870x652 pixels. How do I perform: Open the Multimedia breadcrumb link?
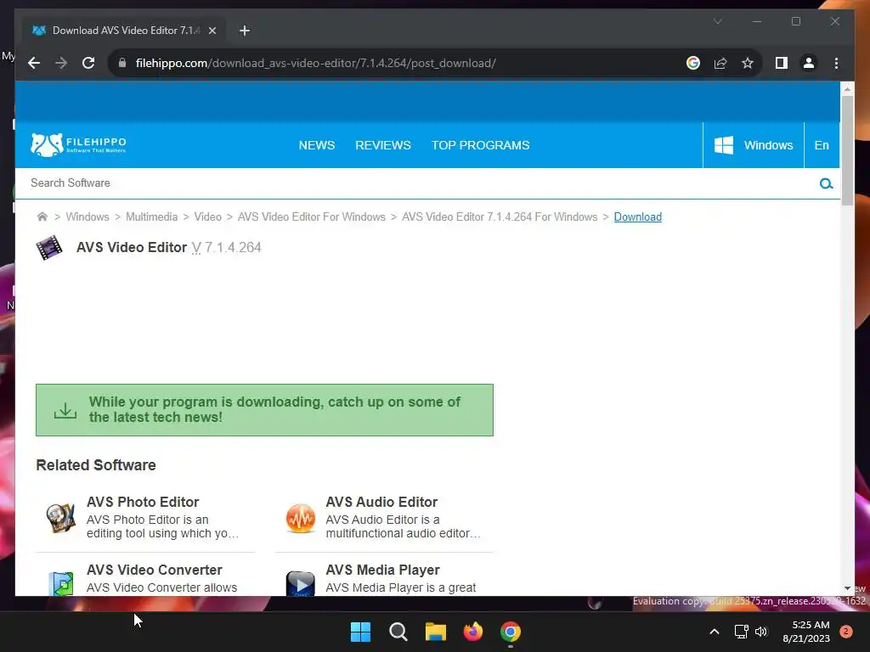point(151,216)
